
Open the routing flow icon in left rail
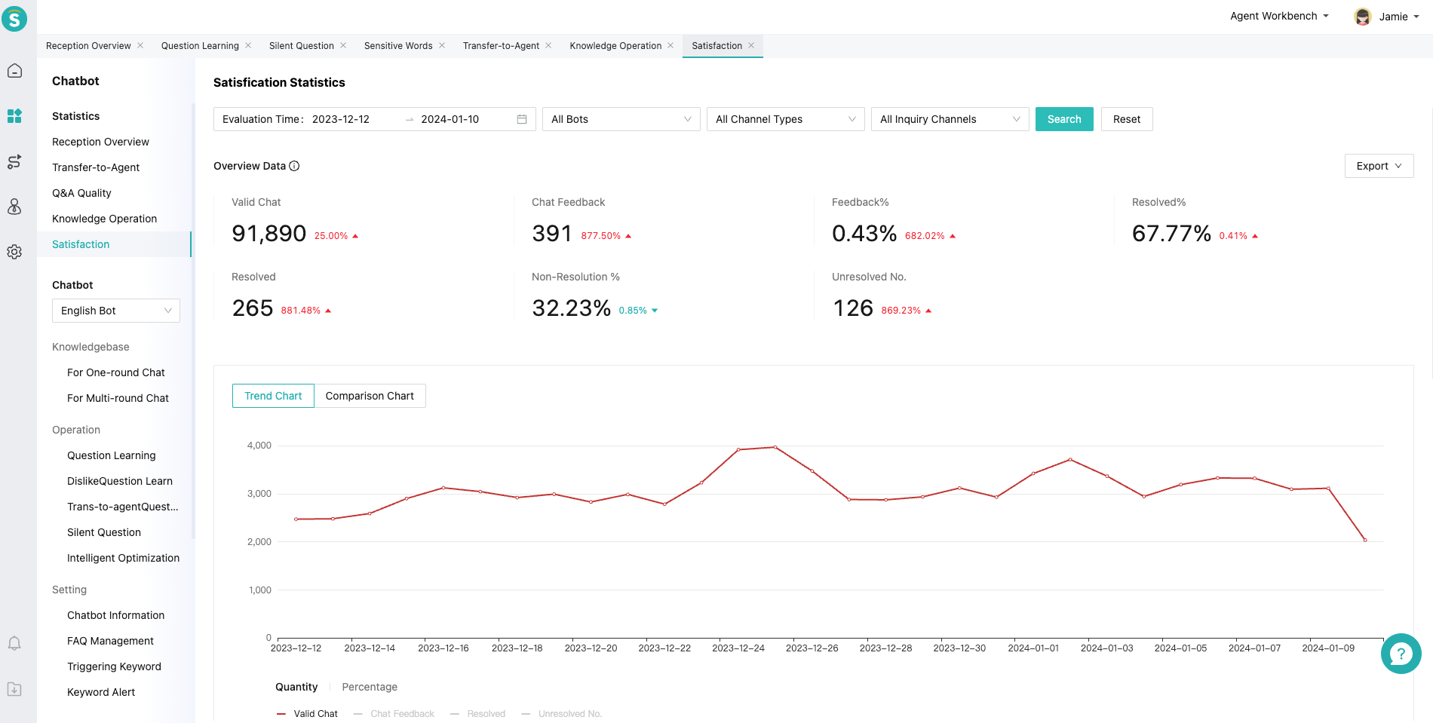[x=14, y=161]
